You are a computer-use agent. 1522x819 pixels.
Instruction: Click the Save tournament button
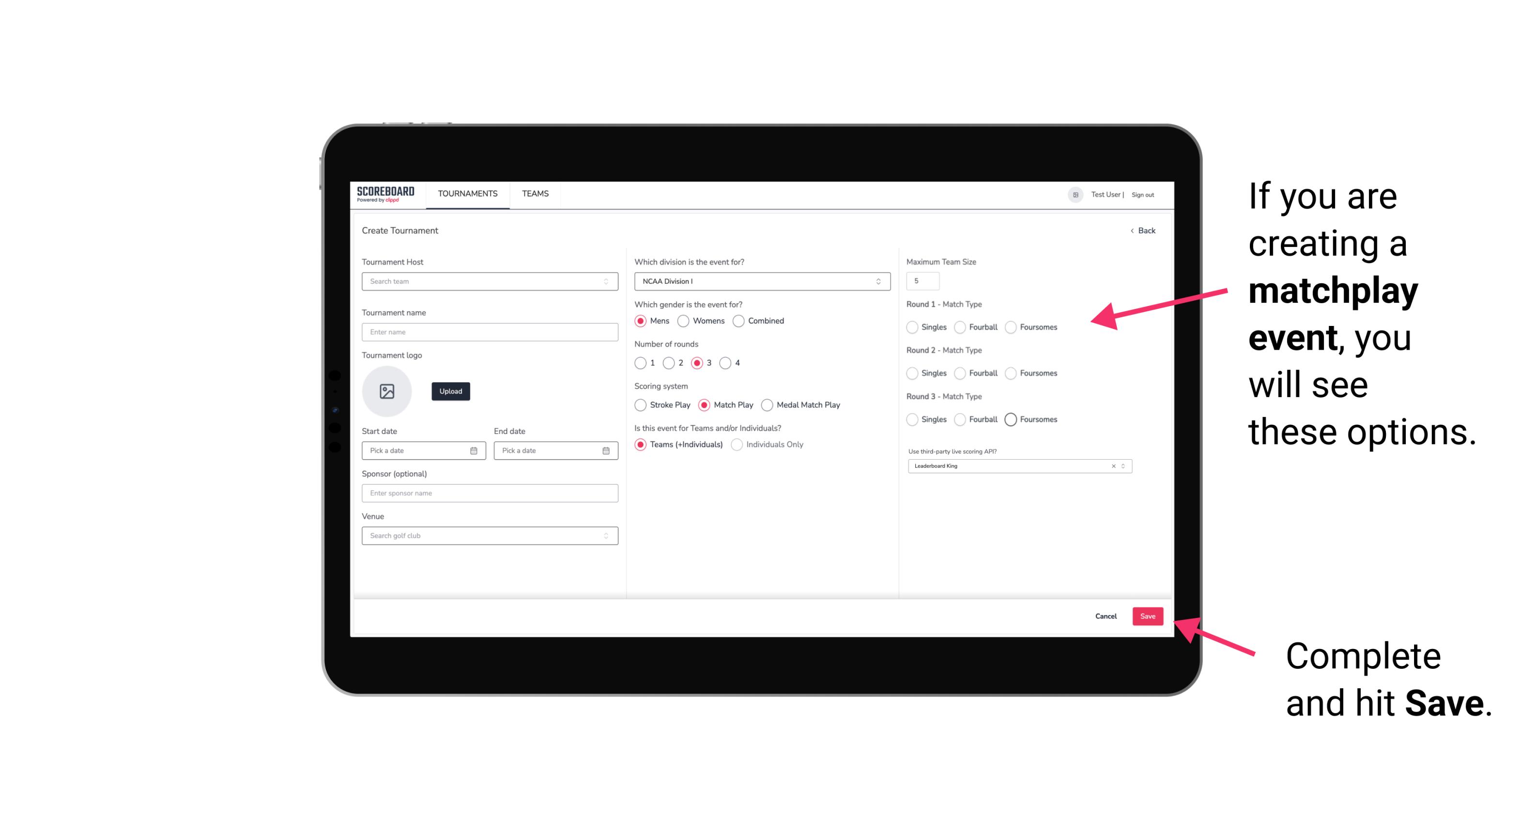pos(1148,615)
